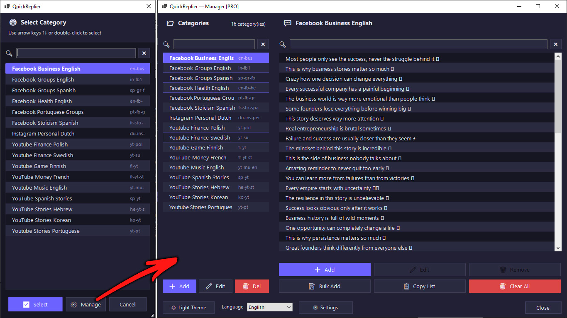567x318 pixels.
Task: Click the disabled Remove reply button
Action: pyautogui.click(x=515, y=270)
